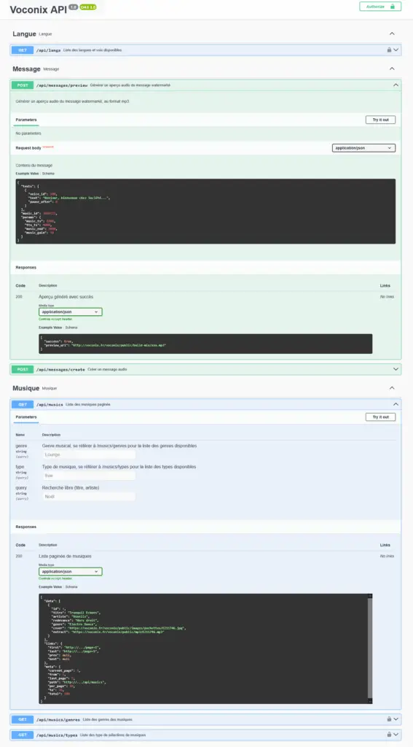Screen dimensions: 413x747
Task: Click the Message section heading
Action: (x=26, y=69)
